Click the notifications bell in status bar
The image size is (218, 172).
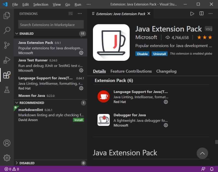pyautogui.click(x=212, y=169)
